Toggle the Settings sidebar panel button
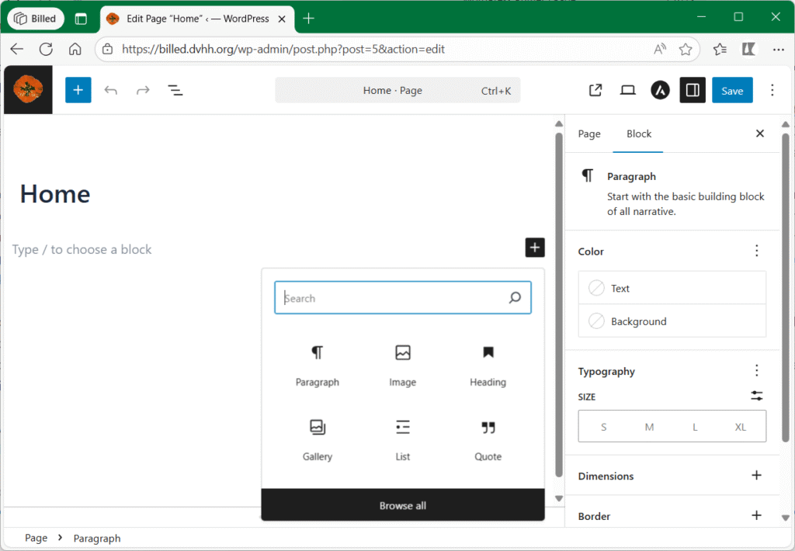Viewport: 795px width, 551px height. (x=693, y=90)
